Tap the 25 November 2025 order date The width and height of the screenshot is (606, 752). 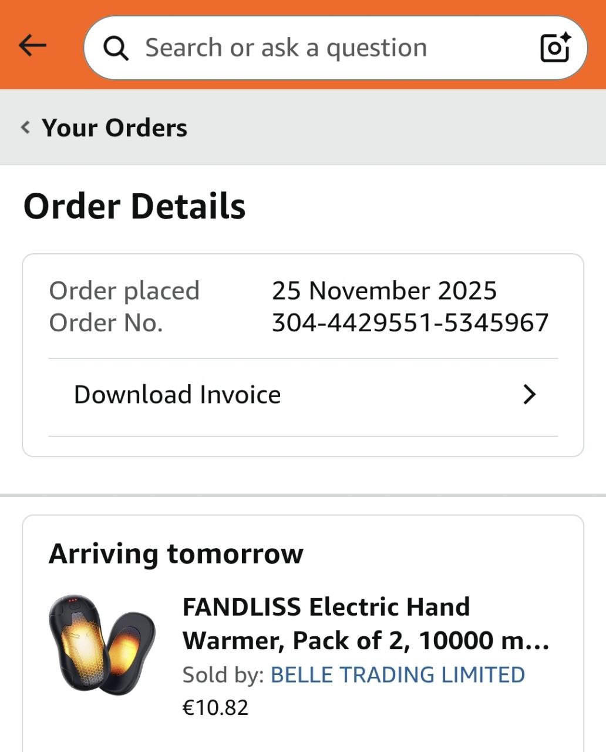[384, 291]
